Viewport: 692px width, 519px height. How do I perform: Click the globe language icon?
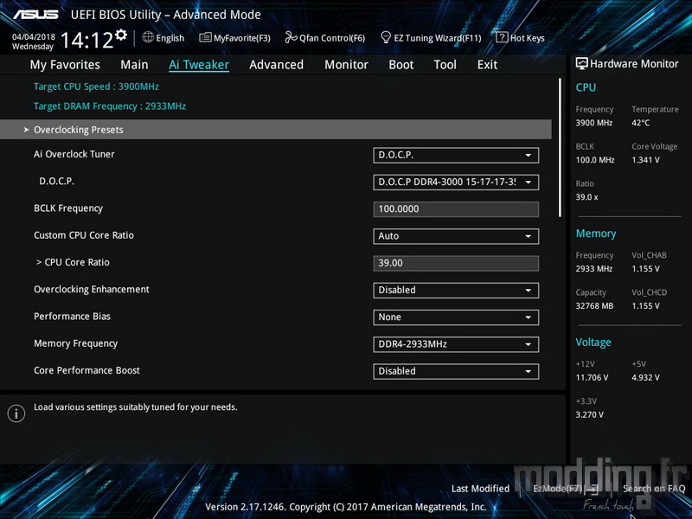click(148, 37)
